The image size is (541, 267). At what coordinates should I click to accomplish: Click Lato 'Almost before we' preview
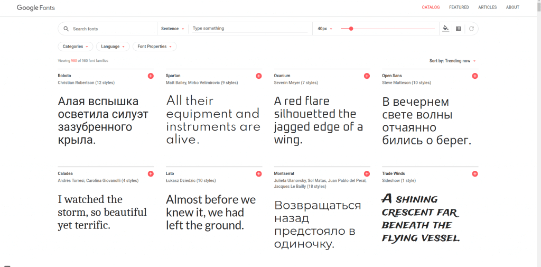pyautogui.click(x=211, y=212)
